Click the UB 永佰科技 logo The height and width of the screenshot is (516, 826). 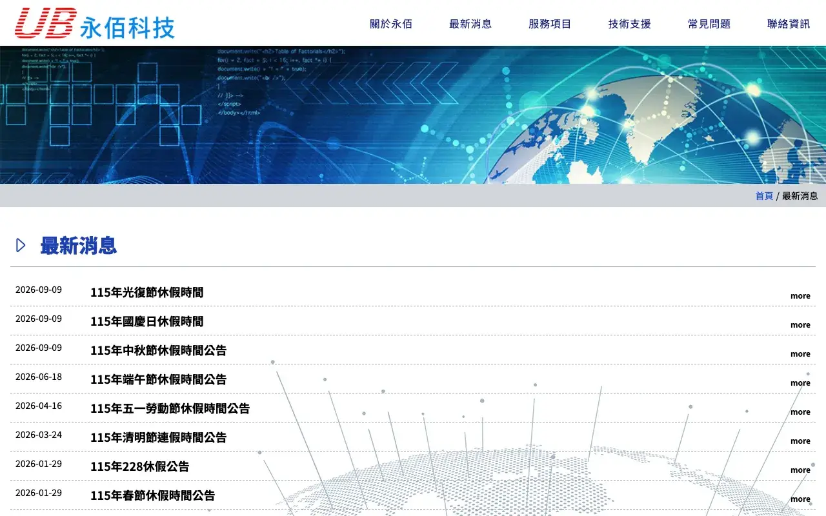coord(95,24)
